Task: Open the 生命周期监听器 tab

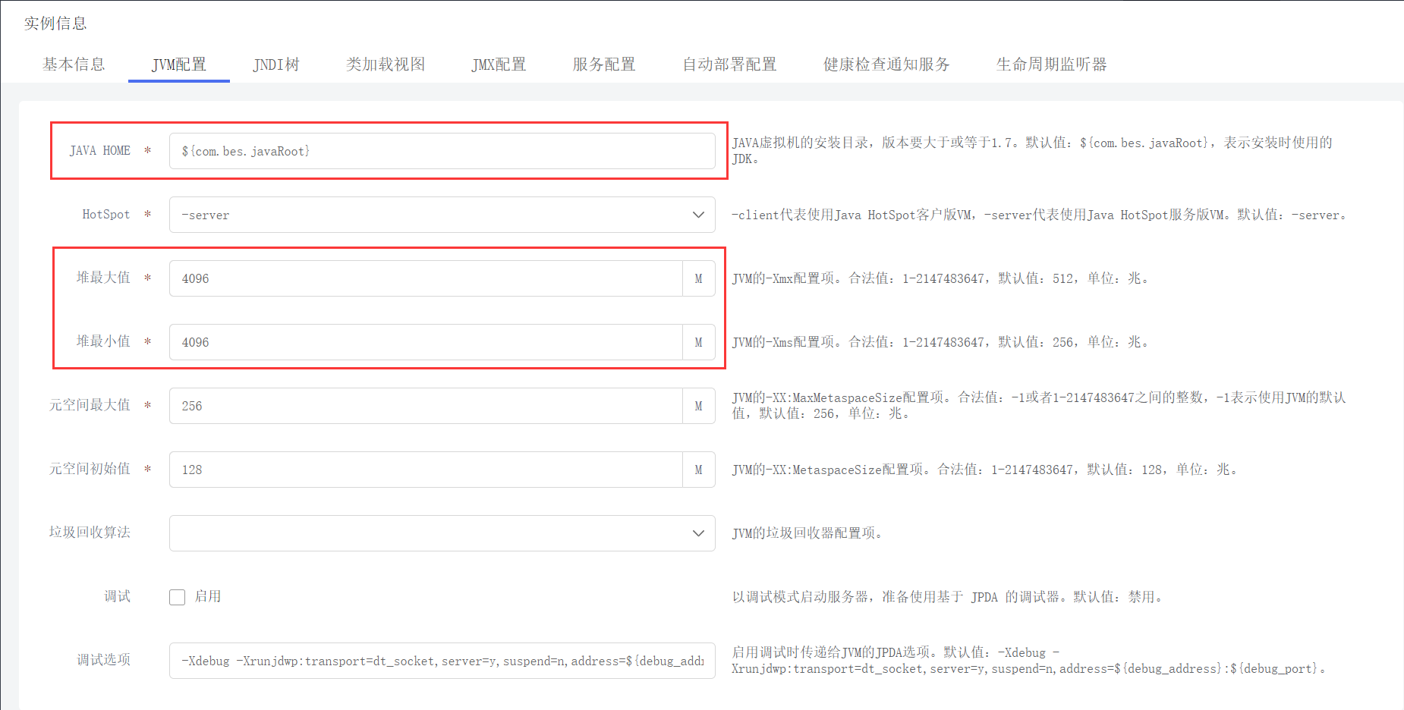Action: (x=1051, y=64)
